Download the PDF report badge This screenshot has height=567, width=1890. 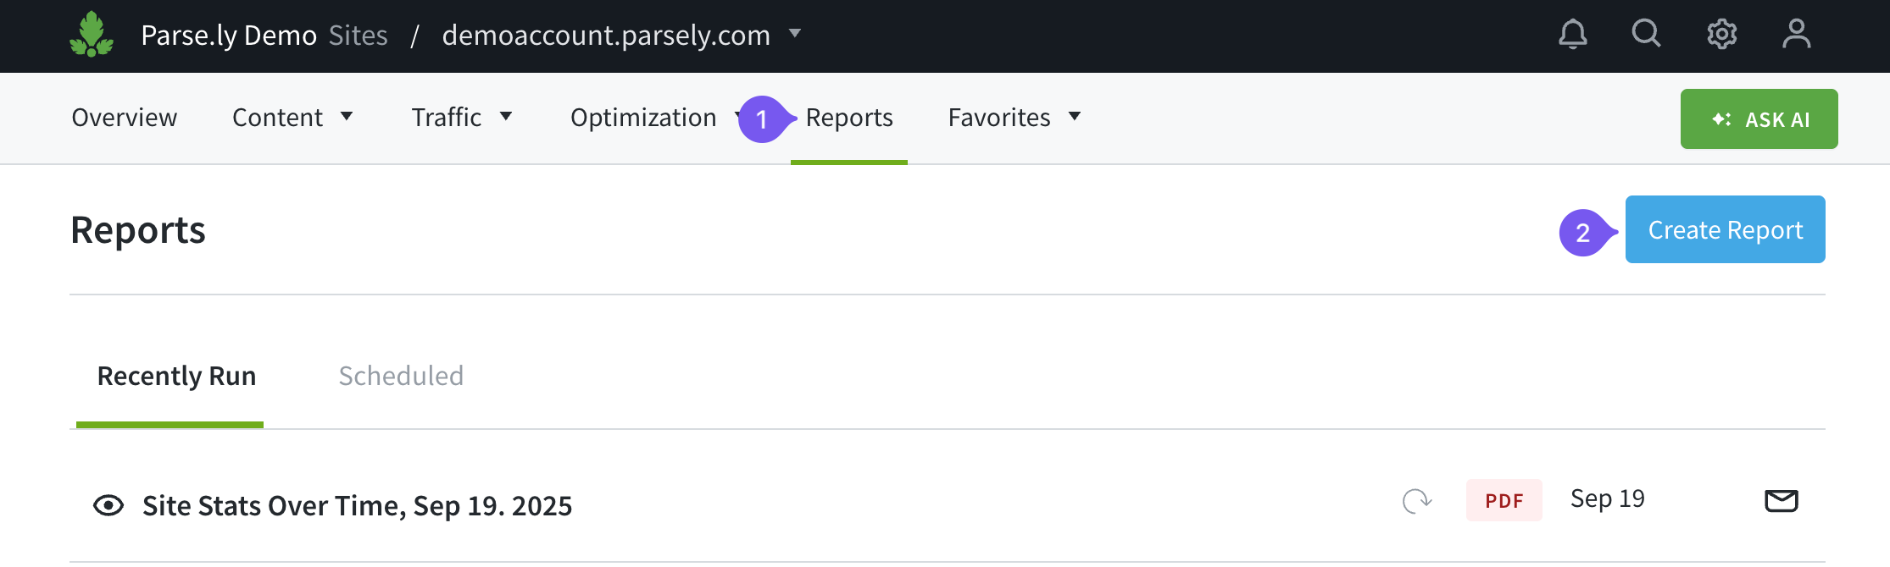(1504, 501)
